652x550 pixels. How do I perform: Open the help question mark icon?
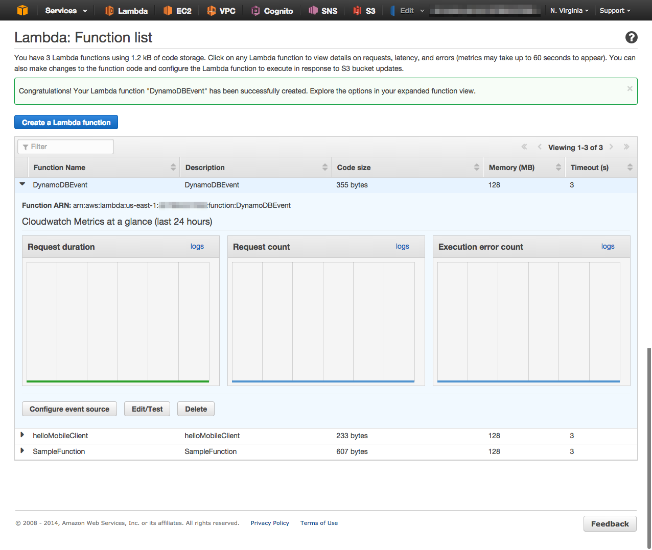coord(631,37)
